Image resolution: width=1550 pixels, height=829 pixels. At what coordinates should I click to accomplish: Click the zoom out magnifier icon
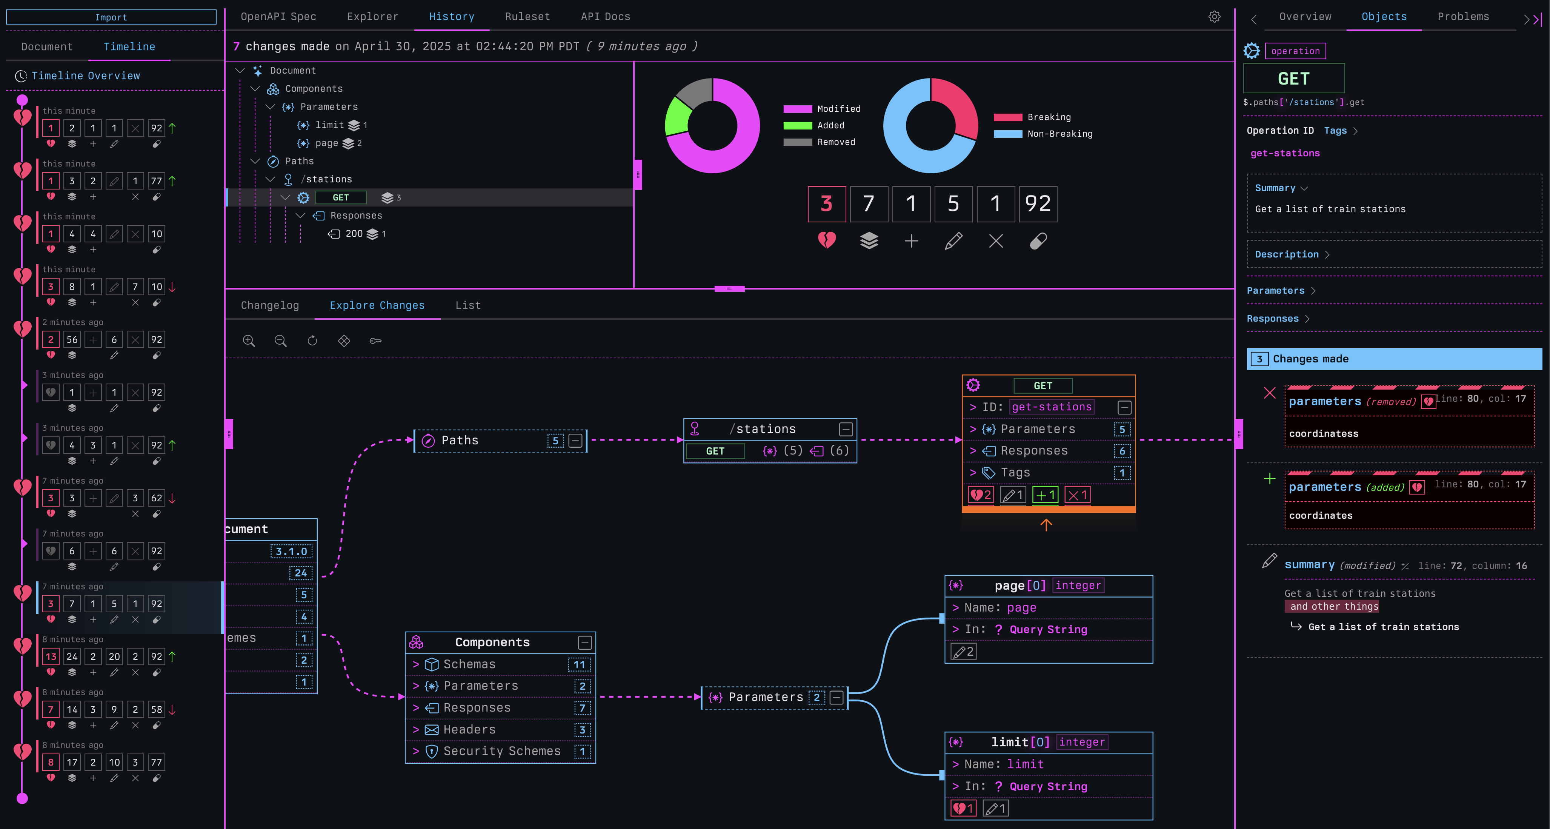tap(280, 341)
